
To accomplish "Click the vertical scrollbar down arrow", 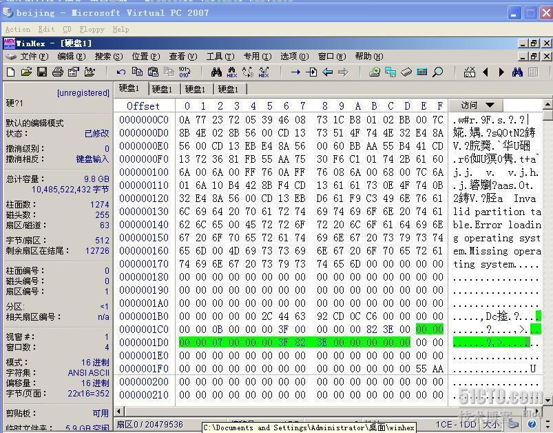I will 547,399.
